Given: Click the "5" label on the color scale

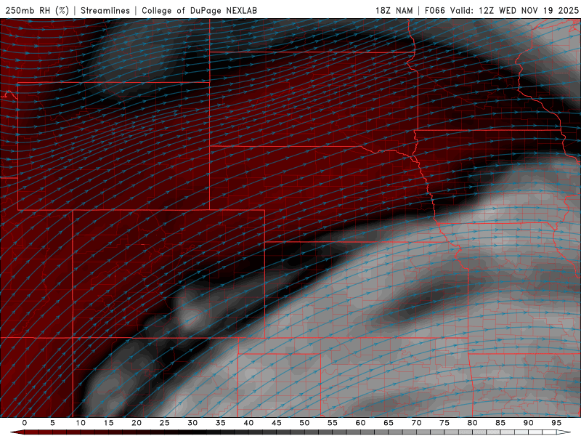Looking at the screenshot, I should point(52,423).
